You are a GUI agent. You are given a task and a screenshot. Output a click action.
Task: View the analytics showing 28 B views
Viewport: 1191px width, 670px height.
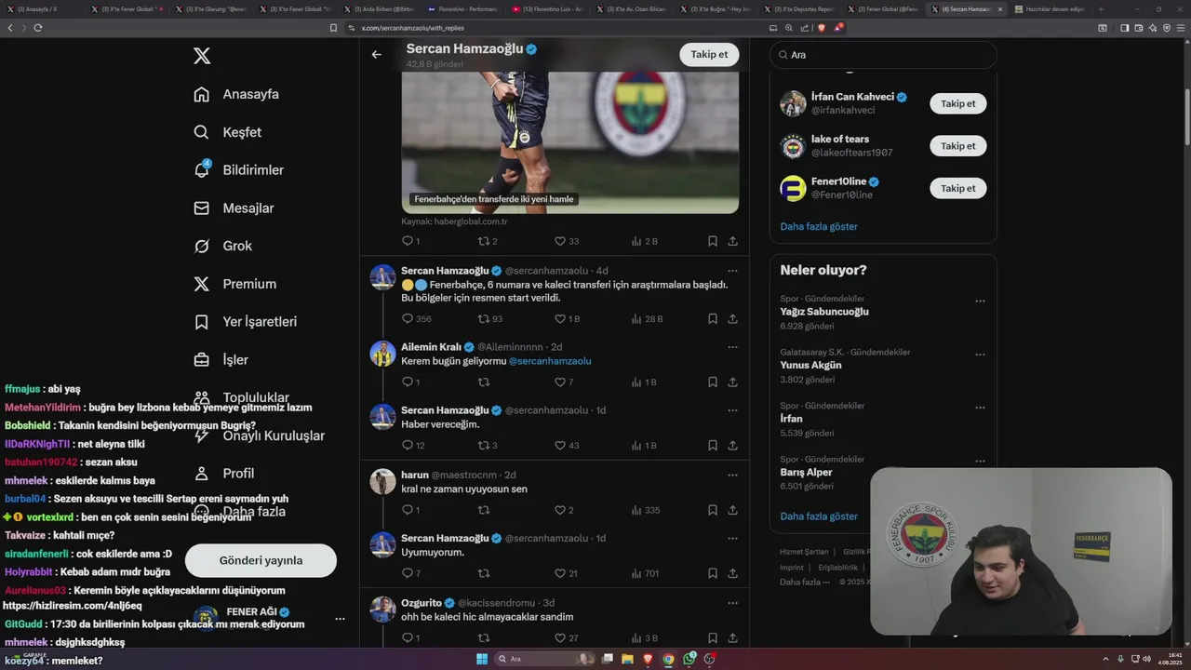tap(647, 318)
